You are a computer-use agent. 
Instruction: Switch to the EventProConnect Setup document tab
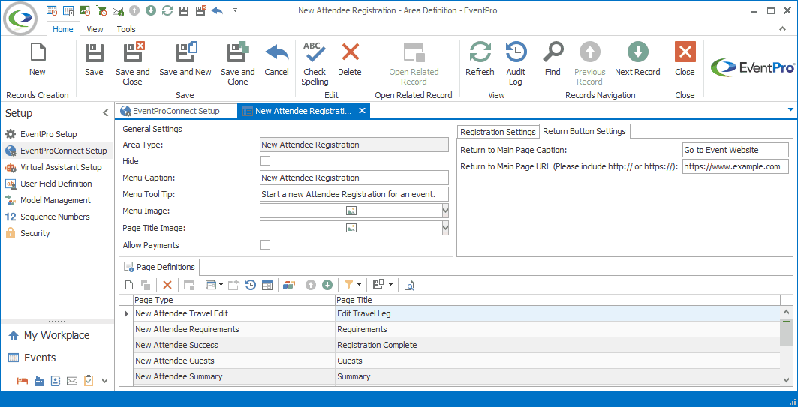point(176,111)
